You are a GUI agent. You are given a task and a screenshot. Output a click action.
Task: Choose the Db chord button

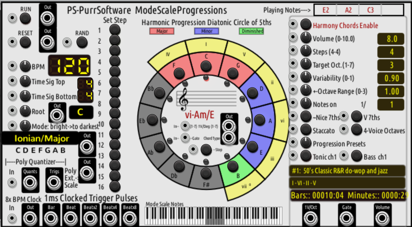click(x=179, y=166)
